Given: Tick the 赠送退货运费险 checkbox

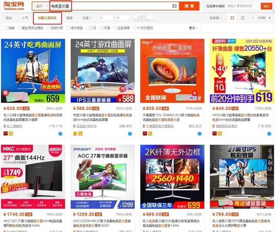Looking at the screenshot, I should click(x=19, y=27).
